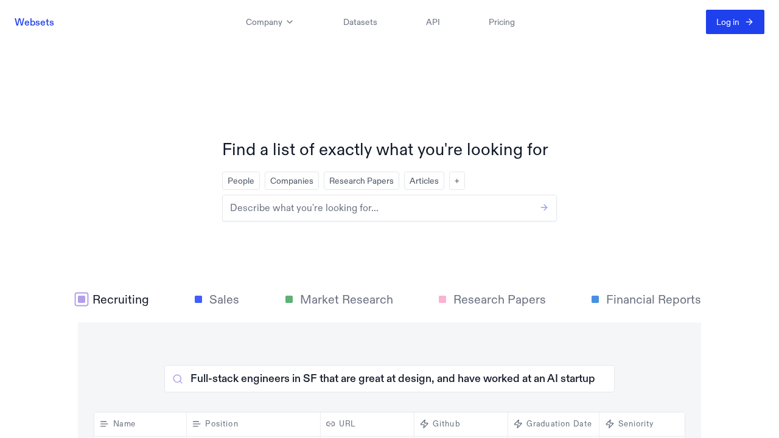Image resolution: width=779 pixels, height=438 pixels.
Task: Switch to the Sales tab
Action: click(x=224, y=299)
